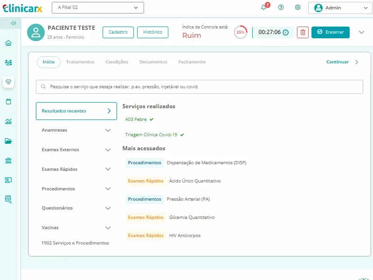Click the PACIENTE TESTE name

(71, 28)
